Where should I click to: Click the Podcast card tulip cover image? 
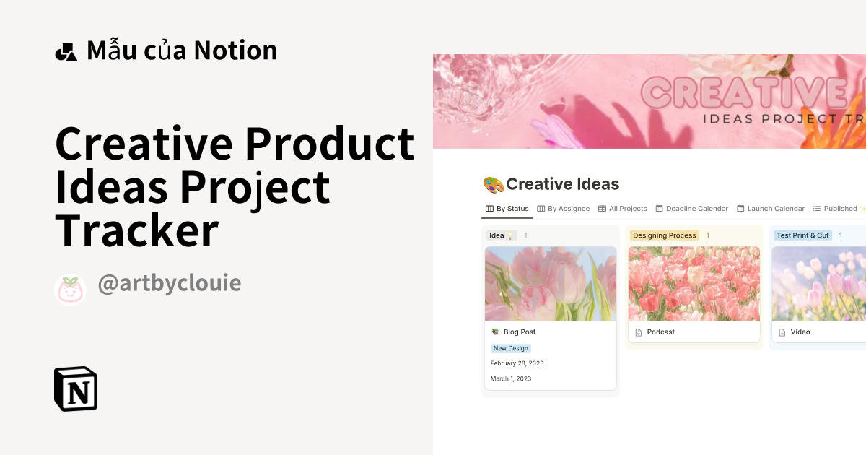click(x=694, y=284)
